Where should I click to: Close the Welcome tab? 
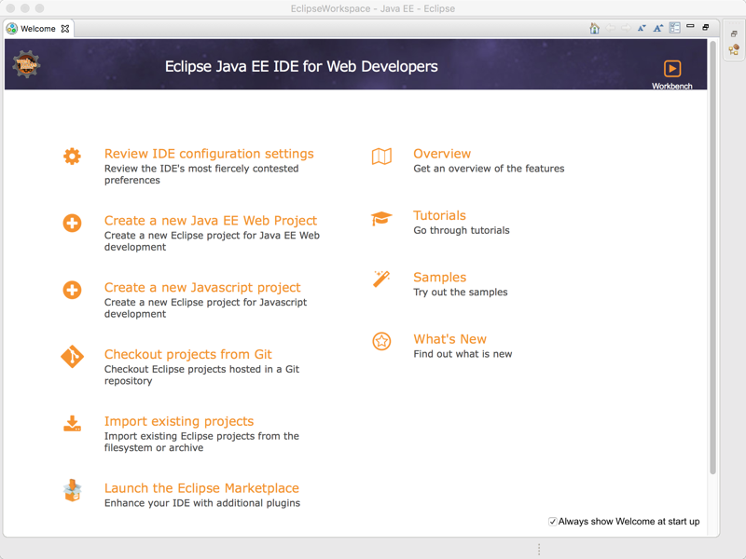[65, 29]
